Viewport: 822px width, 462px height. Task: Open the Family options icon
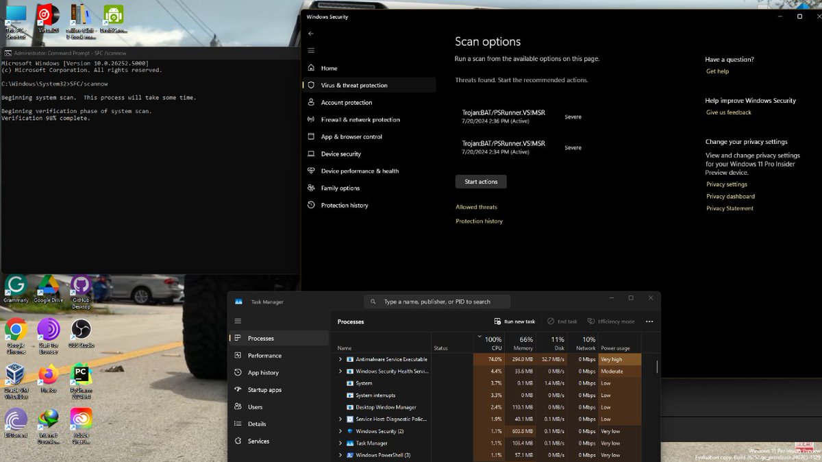311,189
